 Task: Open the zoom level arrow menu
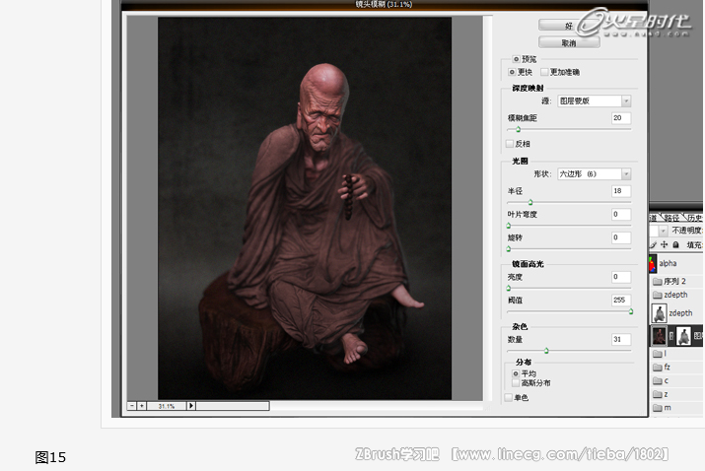click(191, 406)
